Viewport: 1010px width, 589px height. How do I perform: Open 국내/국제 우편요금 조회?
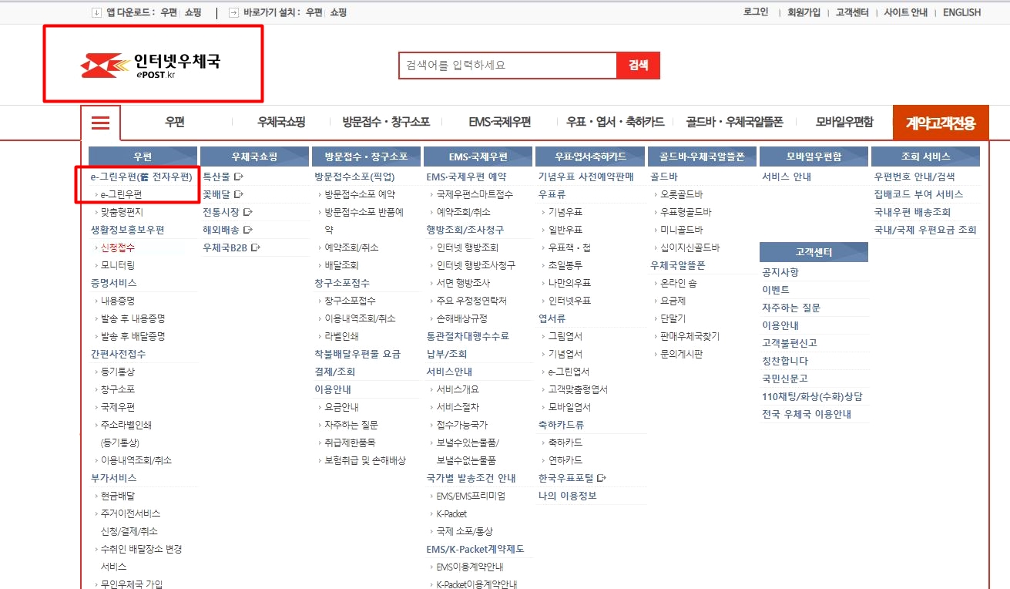click(925, 230)
